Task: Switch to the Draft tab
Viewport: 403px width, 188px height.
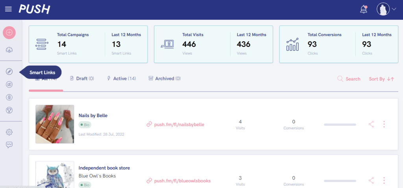Action: pos(82,79)
